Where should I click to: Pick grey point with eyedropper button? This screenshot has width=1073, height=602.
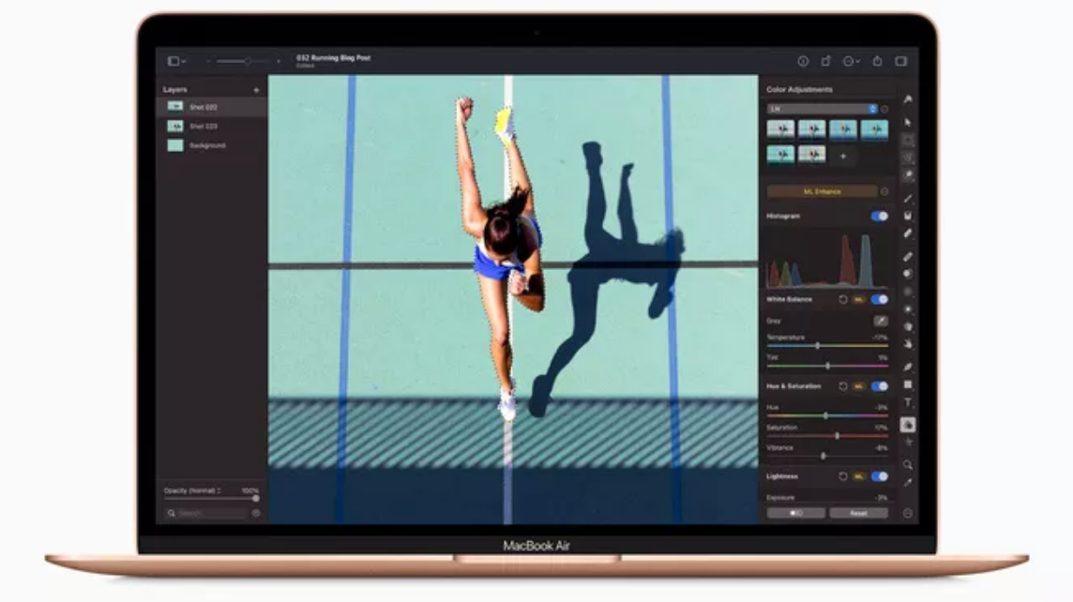(x=881, y=320)
